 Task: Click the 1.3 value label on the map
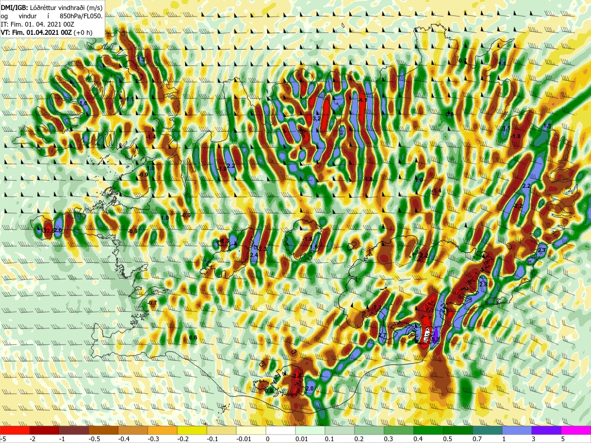(141, 60)
